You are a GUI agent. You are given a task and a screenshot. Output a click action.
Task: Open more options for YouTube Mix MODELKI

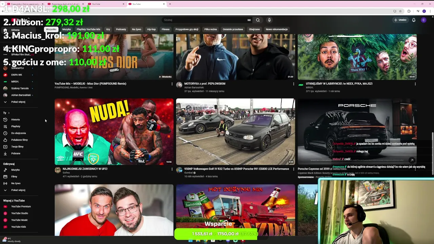(172, 84)
